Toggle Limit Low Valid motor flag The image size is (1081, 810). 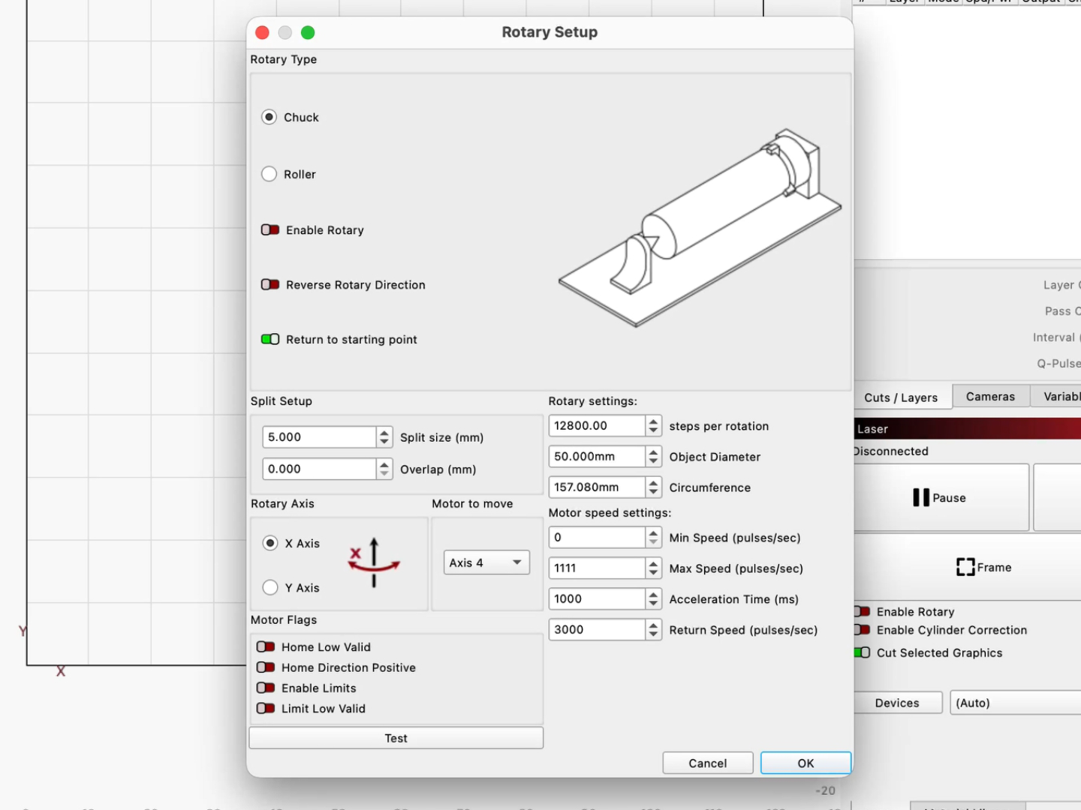pos(266,708)
